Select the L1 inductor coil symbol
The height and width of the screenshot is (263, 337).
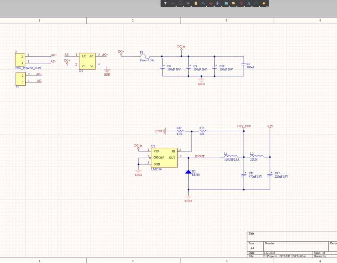231,157
